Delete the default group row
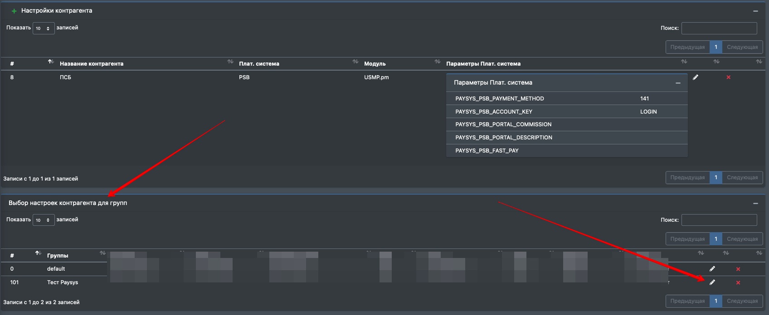Screen dimensions: 769x315 [738, 269]
